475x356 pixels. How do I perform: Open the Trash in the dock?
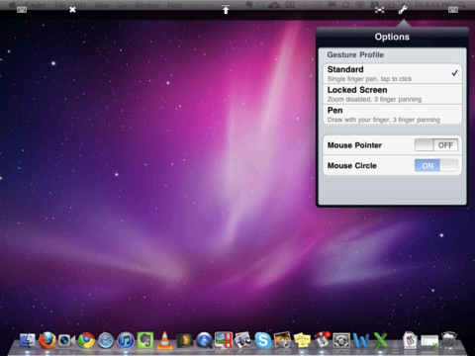click(449, 340)
